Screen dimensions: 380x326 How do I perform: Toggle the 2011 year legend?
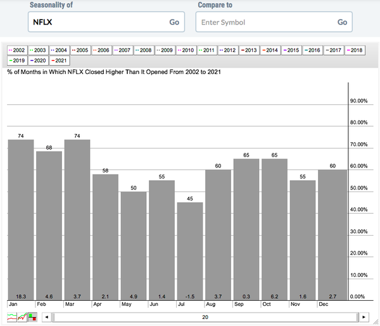coord(207,51)
